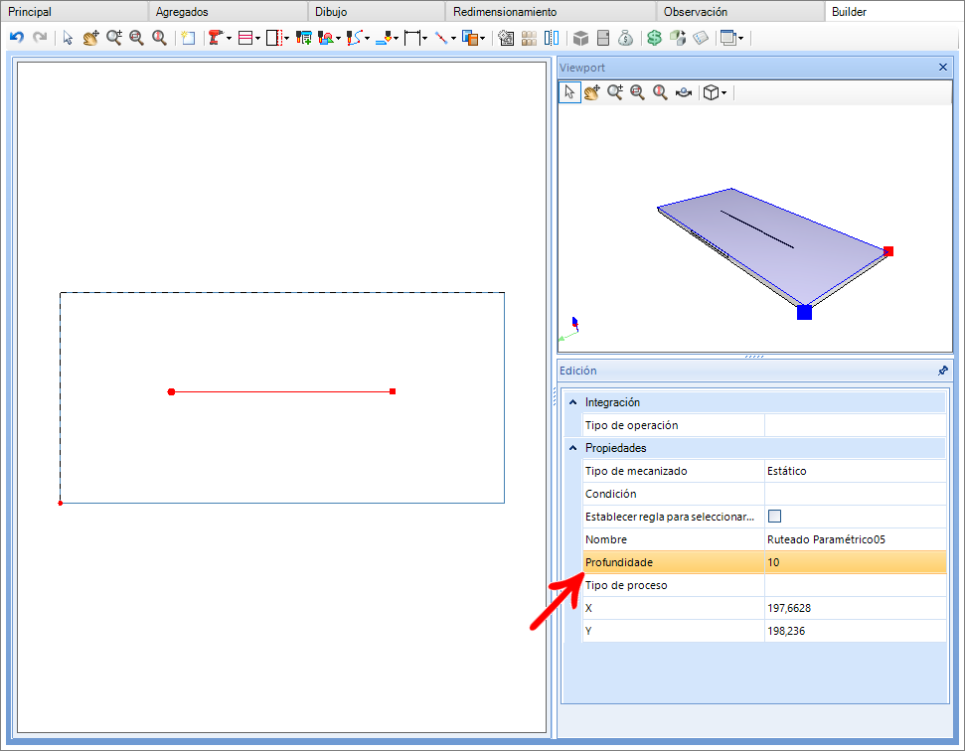
Task: Select the pointer tool in the Viewport toolbar
Action: point(569,92)
